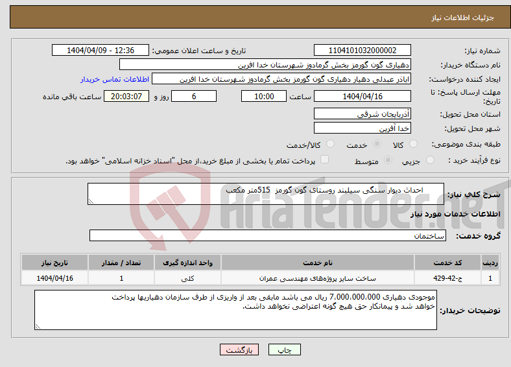The image size is (511, 367).
Task: Click the تاریخ نیاز column header
Action: (x=54, y=263)
